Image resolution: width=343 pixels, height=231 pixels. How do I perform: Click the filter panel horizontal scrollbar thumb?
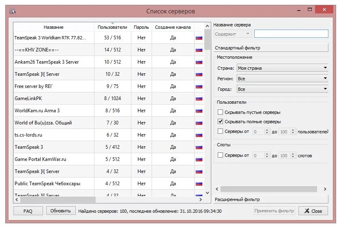tap(269, 189)
